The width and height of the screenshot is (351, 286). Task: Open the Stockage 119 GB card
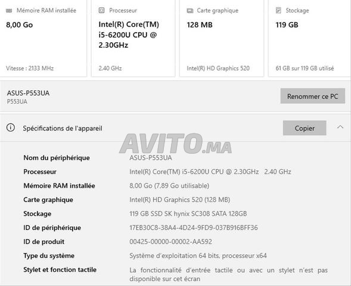tap(310, 39)
